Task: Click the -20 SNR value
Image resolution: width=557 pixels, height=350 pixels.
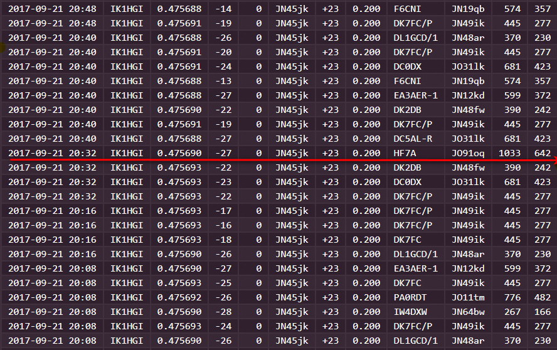Action: point(223,52)
